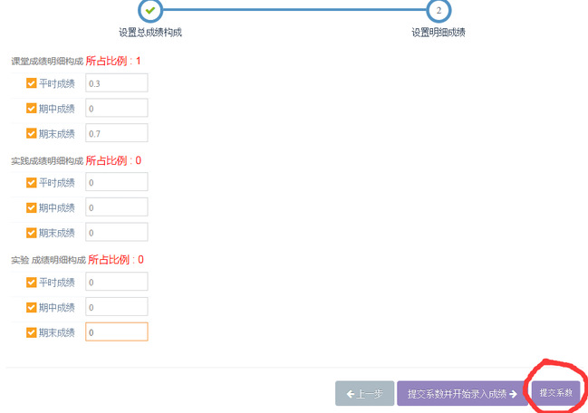Uncheck 平时成绩 under 课堂成绩明细构成
588x413 pixels.
32,83
